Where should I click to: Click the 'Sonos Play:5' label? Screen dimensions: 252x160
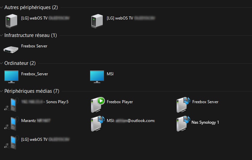tap(57, 102)
